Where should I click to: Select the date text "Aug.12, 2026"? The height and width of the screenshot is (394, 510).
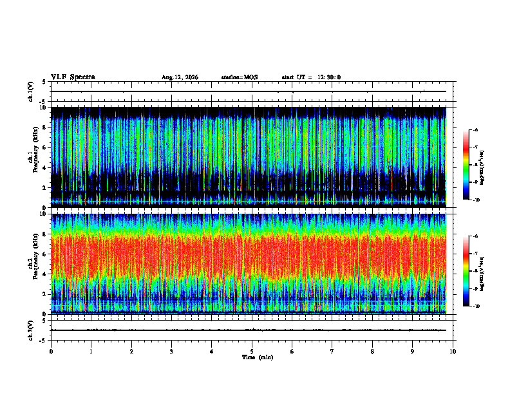(180, 77)
